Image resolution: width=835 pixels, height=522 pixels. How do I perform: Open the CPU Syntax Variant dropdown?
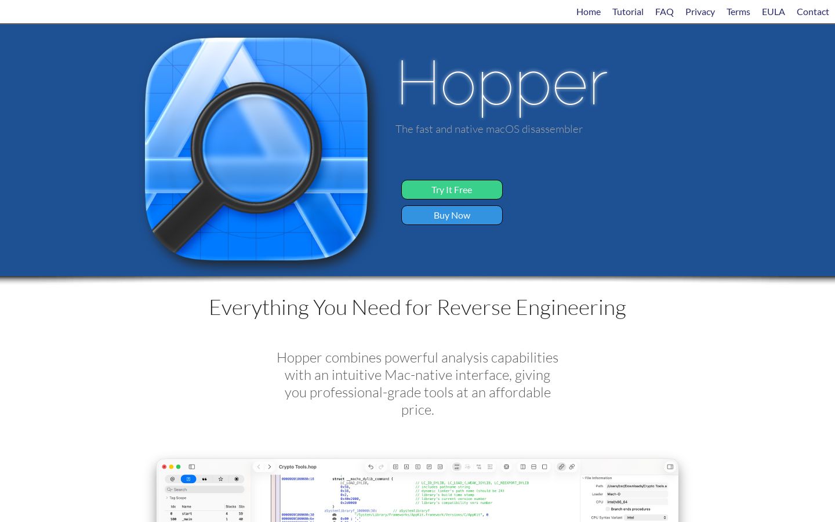tap(646, 517)
